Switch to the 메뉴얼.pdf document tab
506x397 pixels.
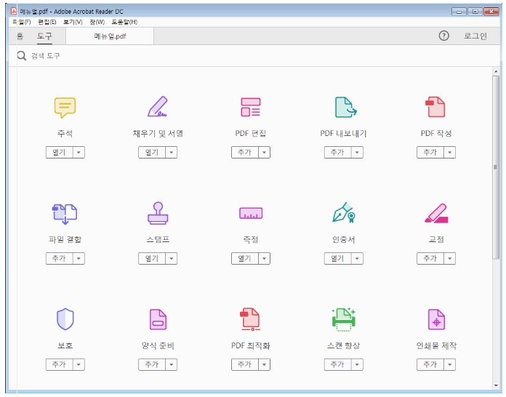pos(110,36)
